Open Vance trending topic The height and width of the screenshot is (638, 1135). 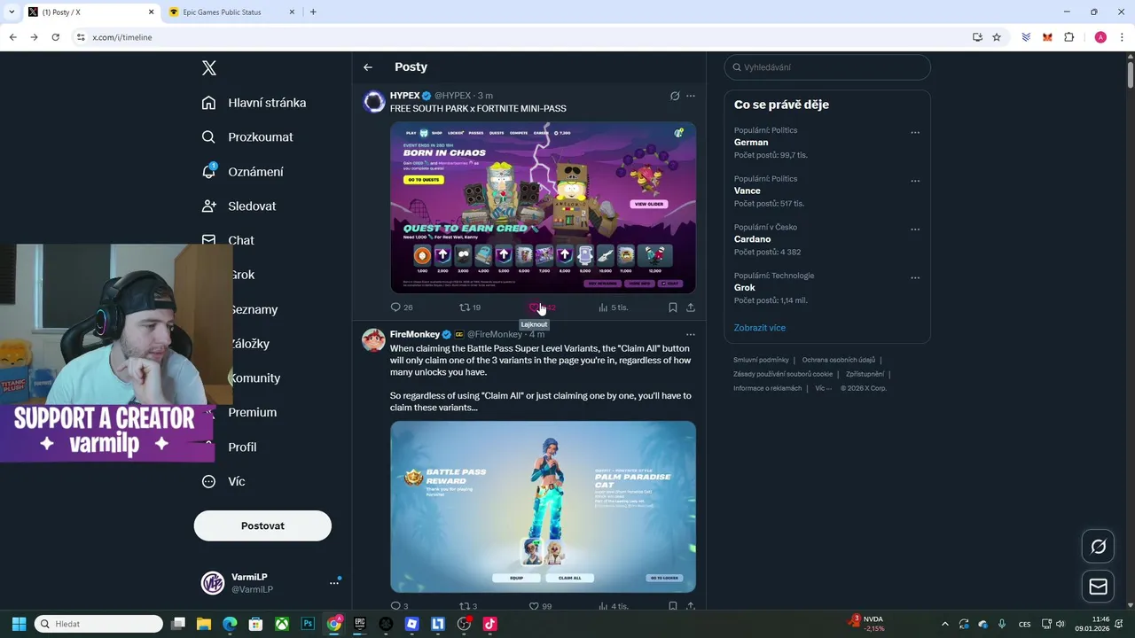click(748, 191)
